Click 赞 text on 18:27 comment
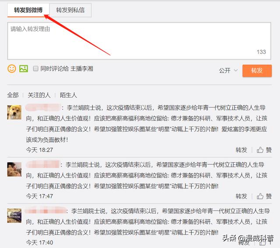Image resolution: width=280 pixels, height=248 pixels. pos(269,150)
